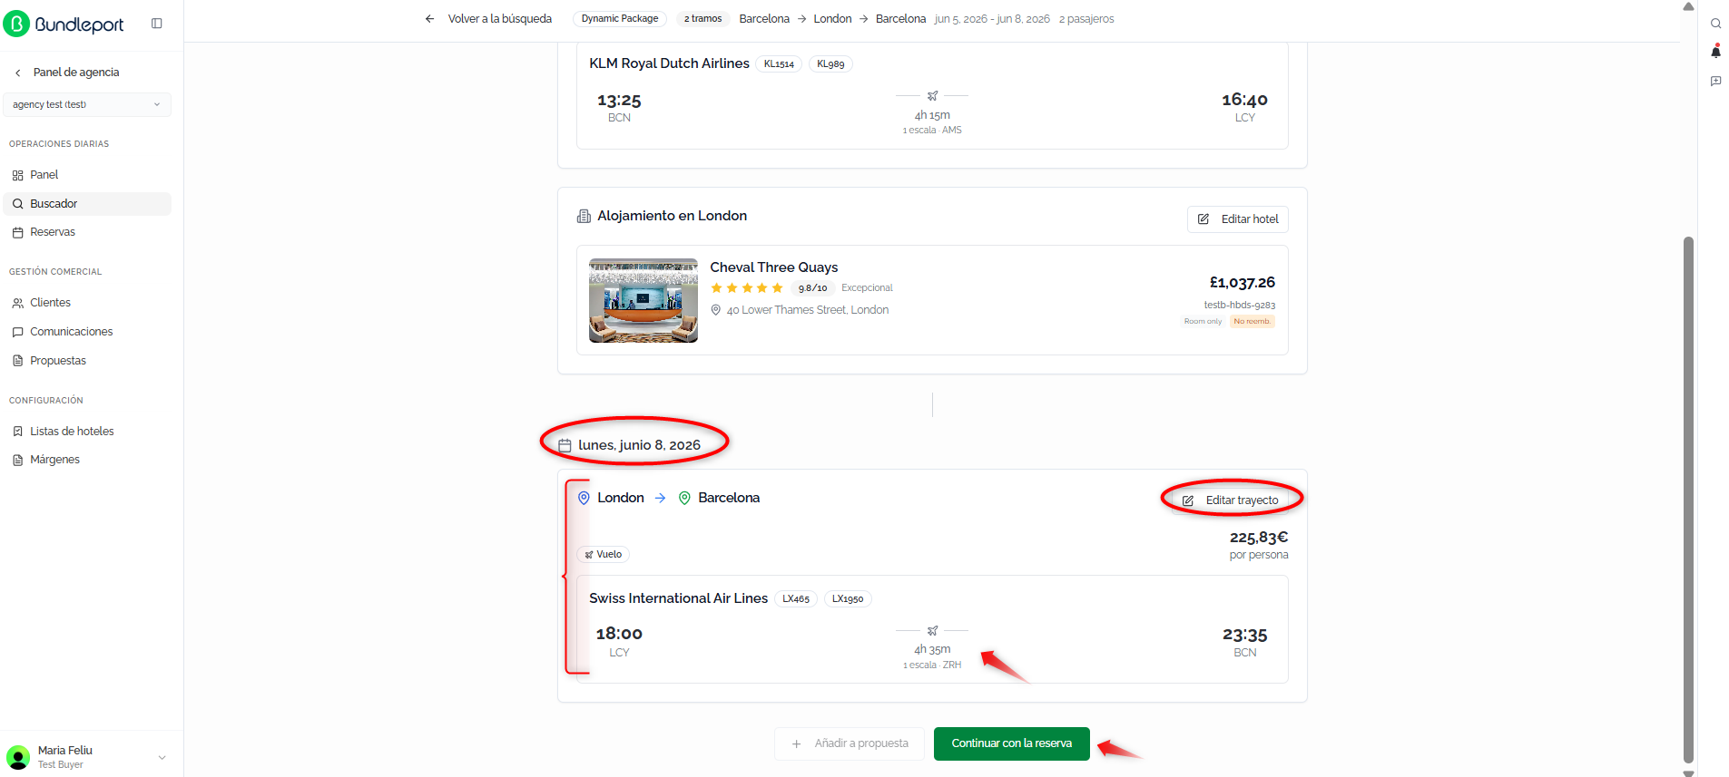Click the hotel five-star rating
Screen dimensions: 1729x777
click(x=747, y=288)
